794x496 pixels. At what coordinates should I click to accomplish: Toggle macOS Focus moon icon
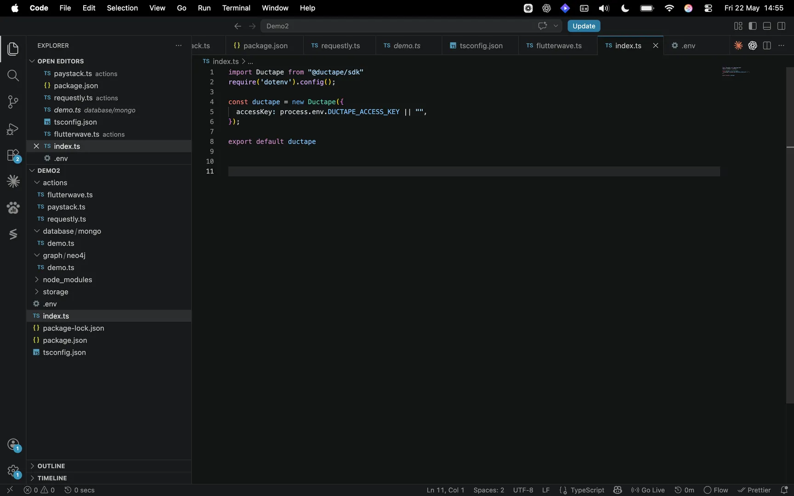click(625, 8)
